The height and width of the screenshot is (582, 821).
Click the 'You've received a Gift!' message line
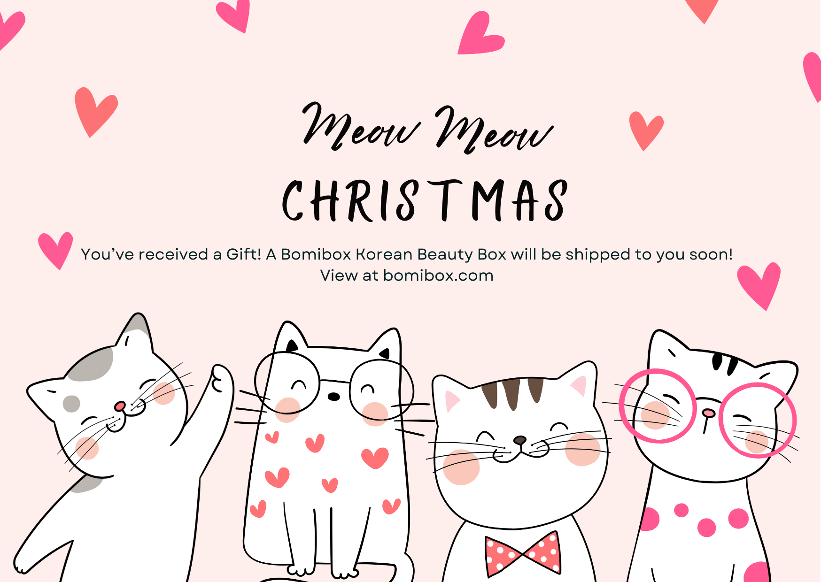(407, 254)
